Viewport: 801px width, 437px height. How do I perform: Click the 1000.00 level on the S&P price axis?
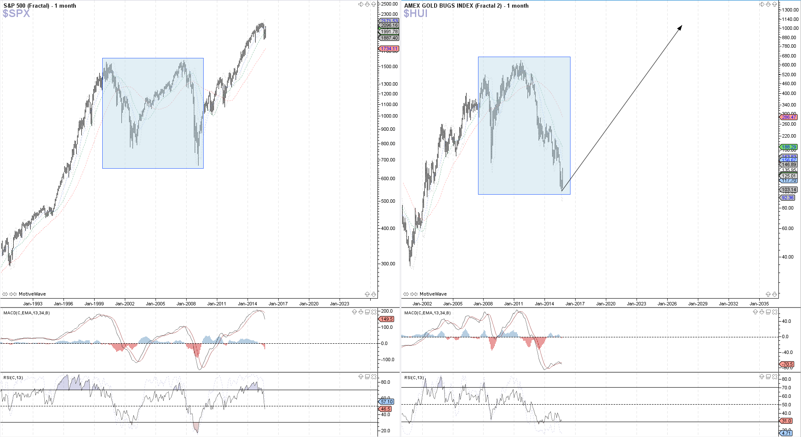389,116
